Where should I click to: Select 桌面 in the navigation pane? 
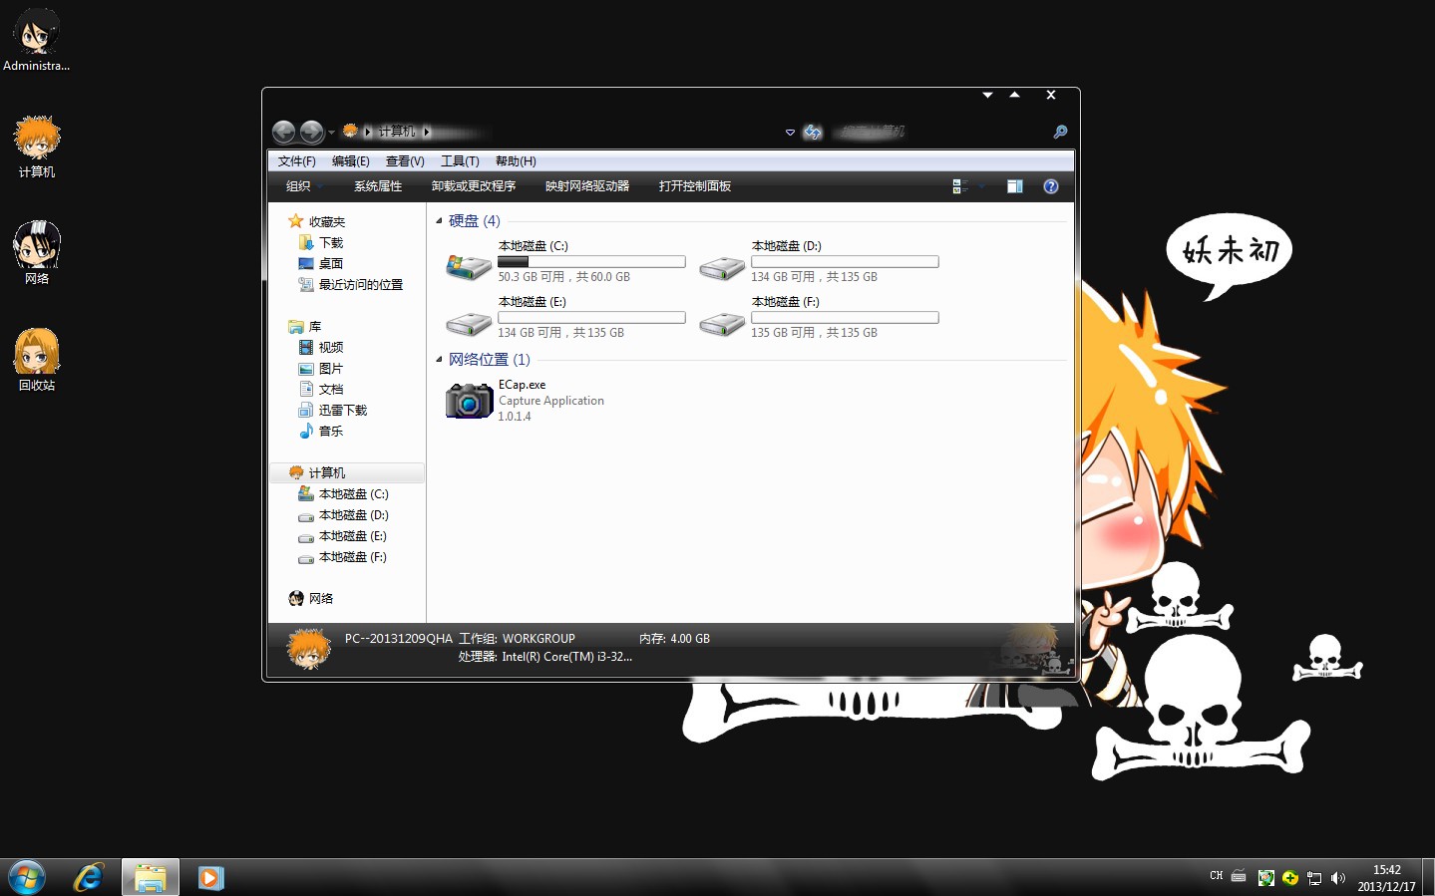(331, 264)
